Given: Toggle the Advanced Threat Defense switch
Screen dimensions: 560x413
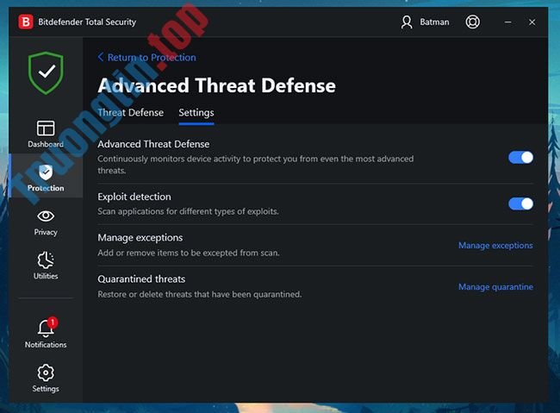Looking at the screenshot, I should coord(520,157).
